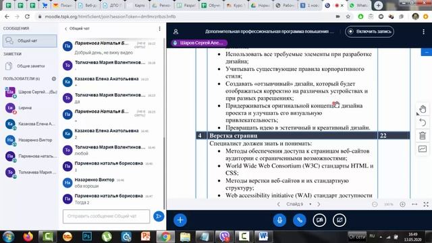Viewport: 432px width, 243px height.
Task: Click chat message "Тогда 2"
Action: click(82, 202)
